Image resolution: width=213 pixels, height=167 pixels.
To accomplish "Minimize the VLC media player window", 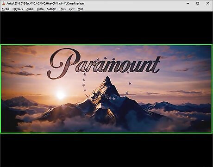I will [x=188, y=3].
